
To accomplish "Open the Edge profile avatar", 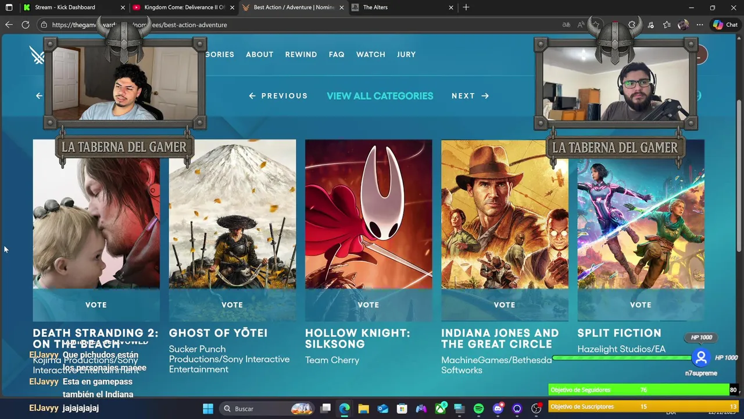I will tap(683, 24).
